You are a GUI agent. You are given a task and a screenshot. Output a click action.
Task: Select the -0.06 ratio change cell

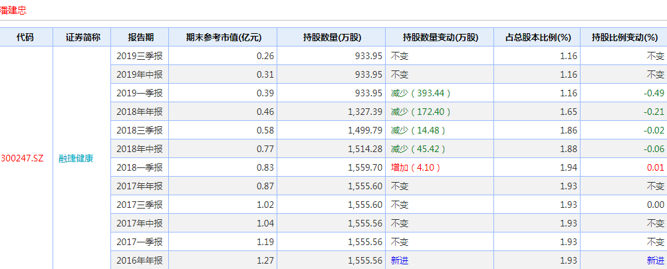[x=624, y=149]
